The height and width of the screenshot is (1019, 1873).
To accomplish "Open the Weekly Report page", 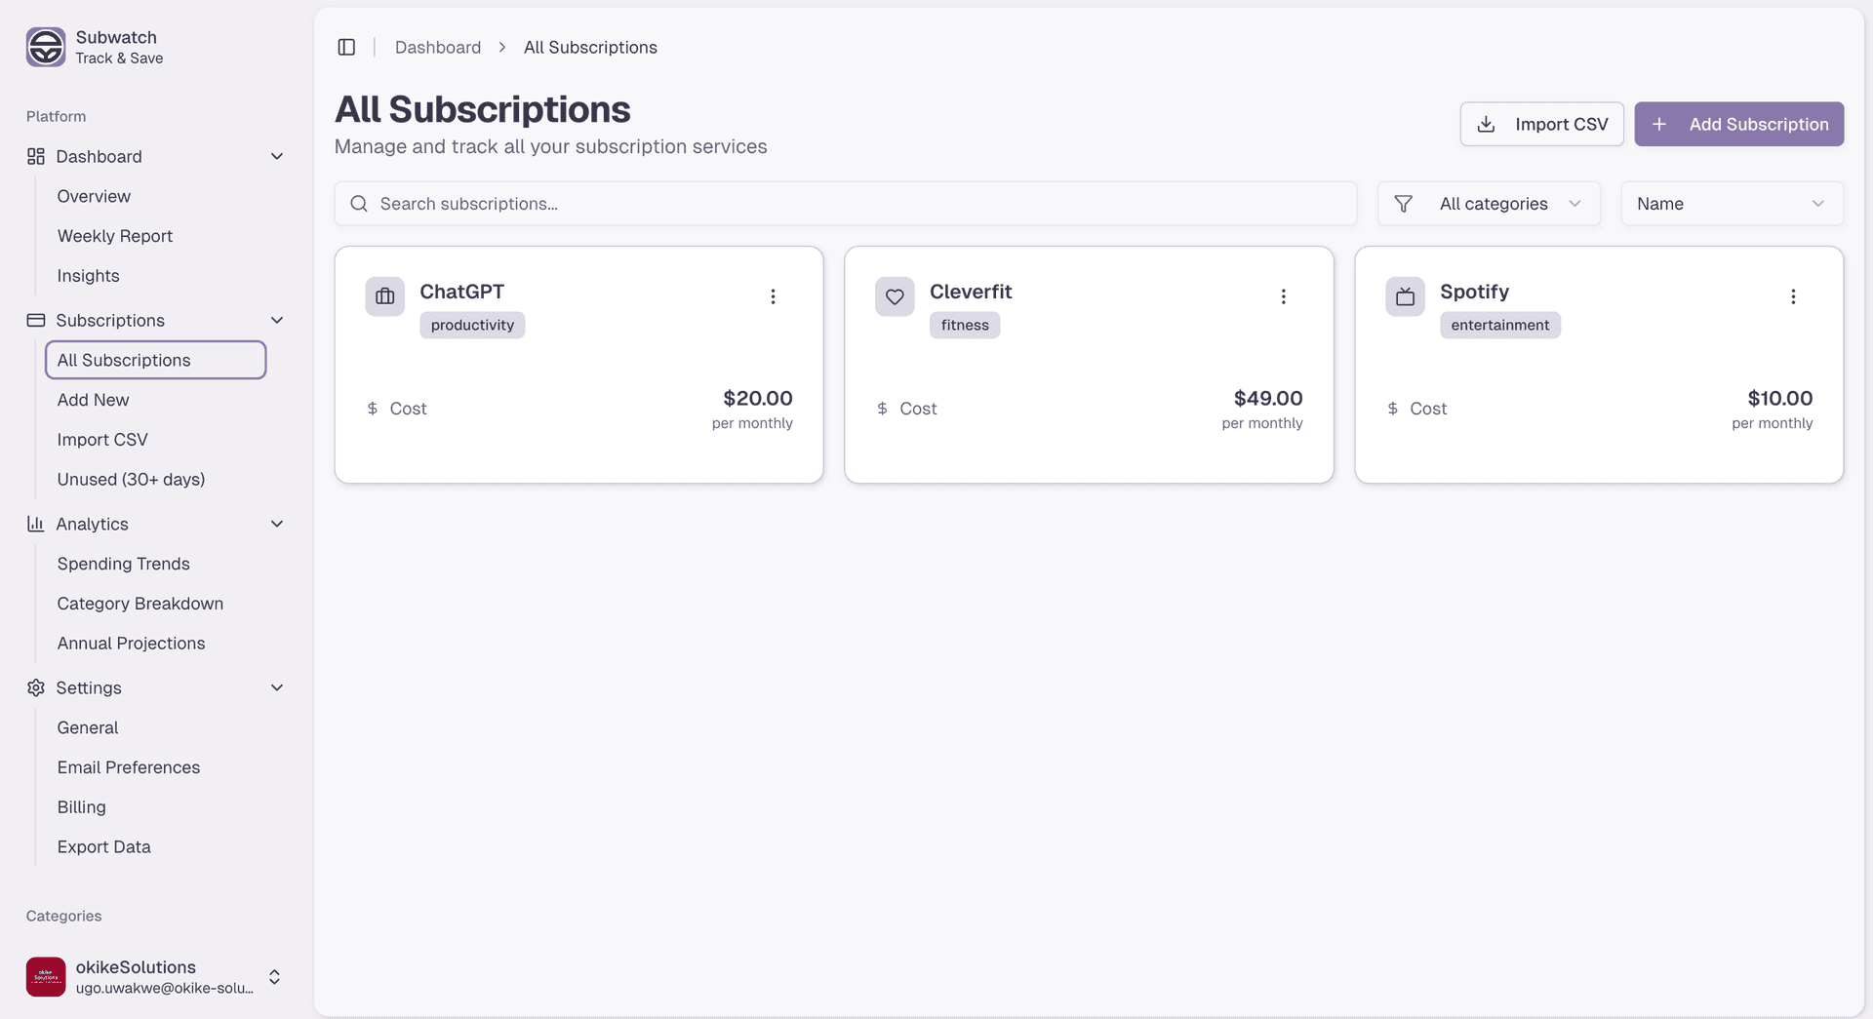I will (x=114, y=235).
